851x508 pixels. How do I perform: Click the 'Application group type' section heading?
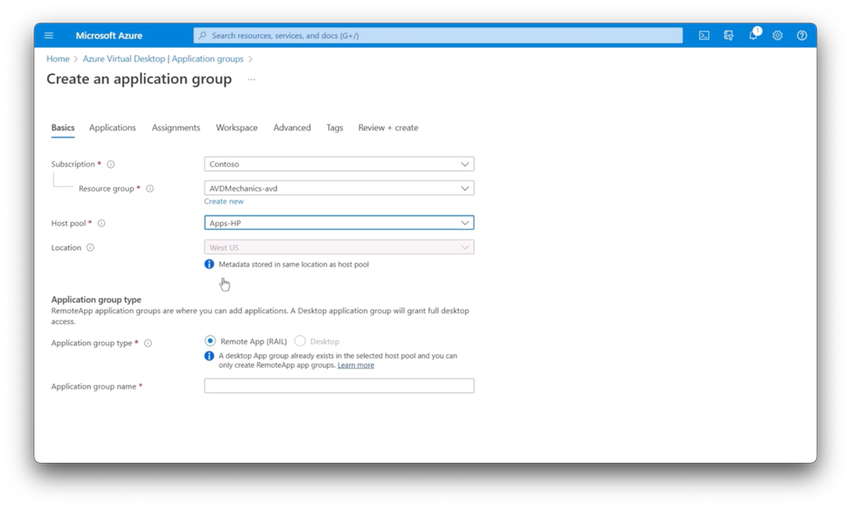[x=96, y=300]
